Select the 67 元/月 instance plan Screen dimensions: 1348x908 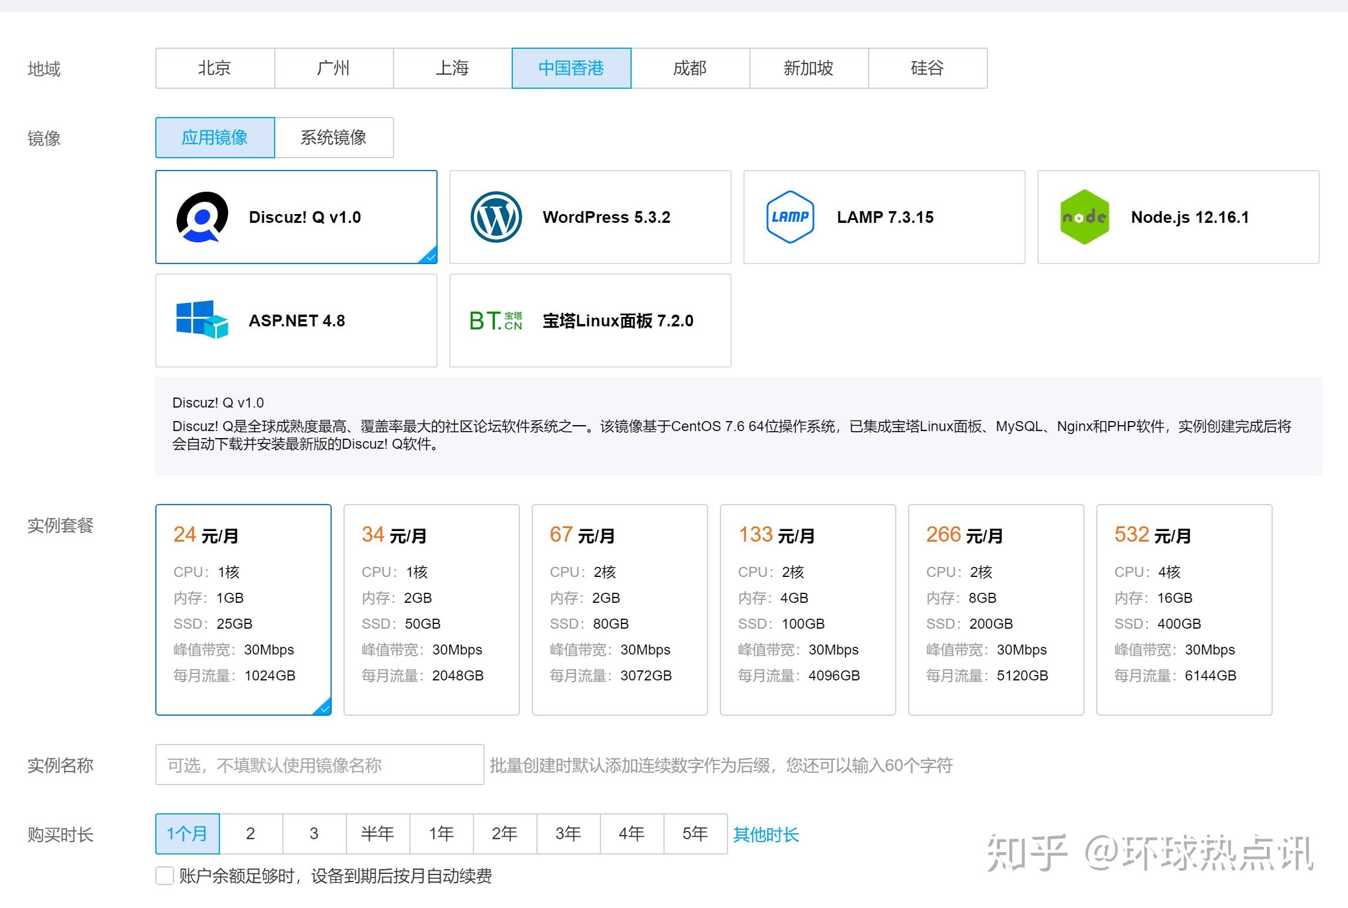[620, 610]
